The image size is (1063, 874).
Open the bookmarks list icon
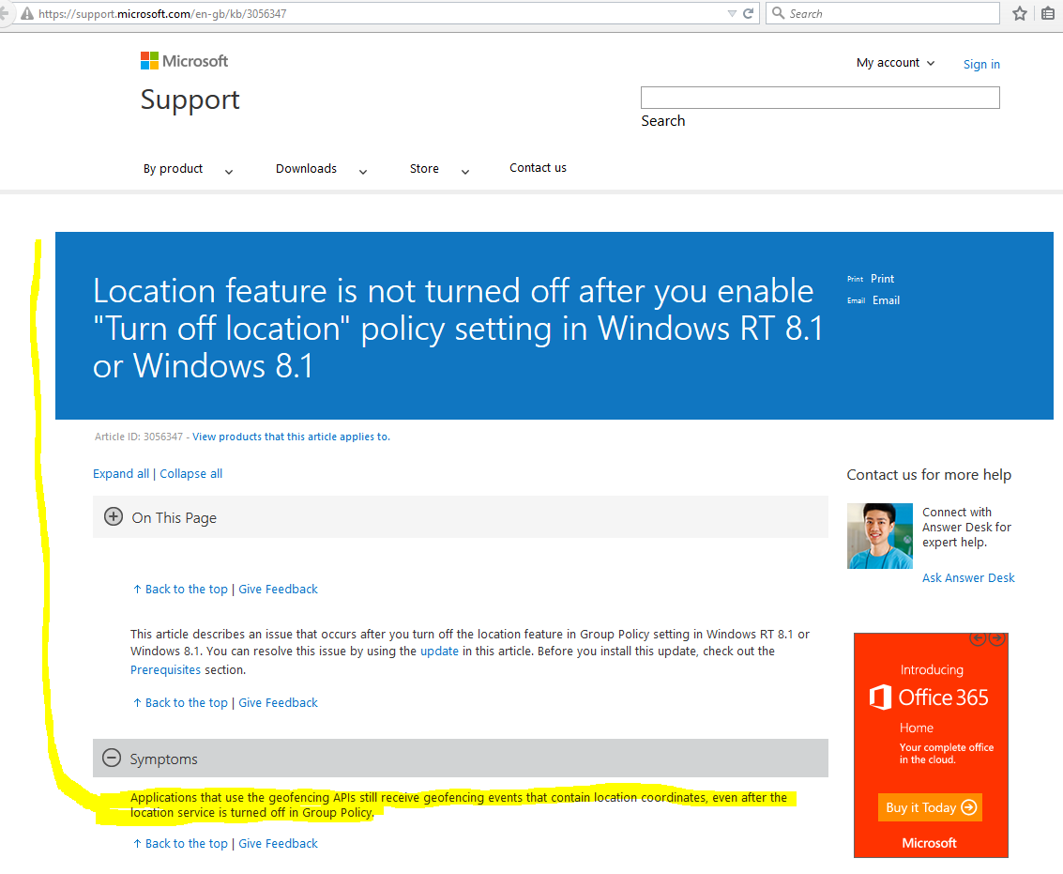click(1048, 13)
